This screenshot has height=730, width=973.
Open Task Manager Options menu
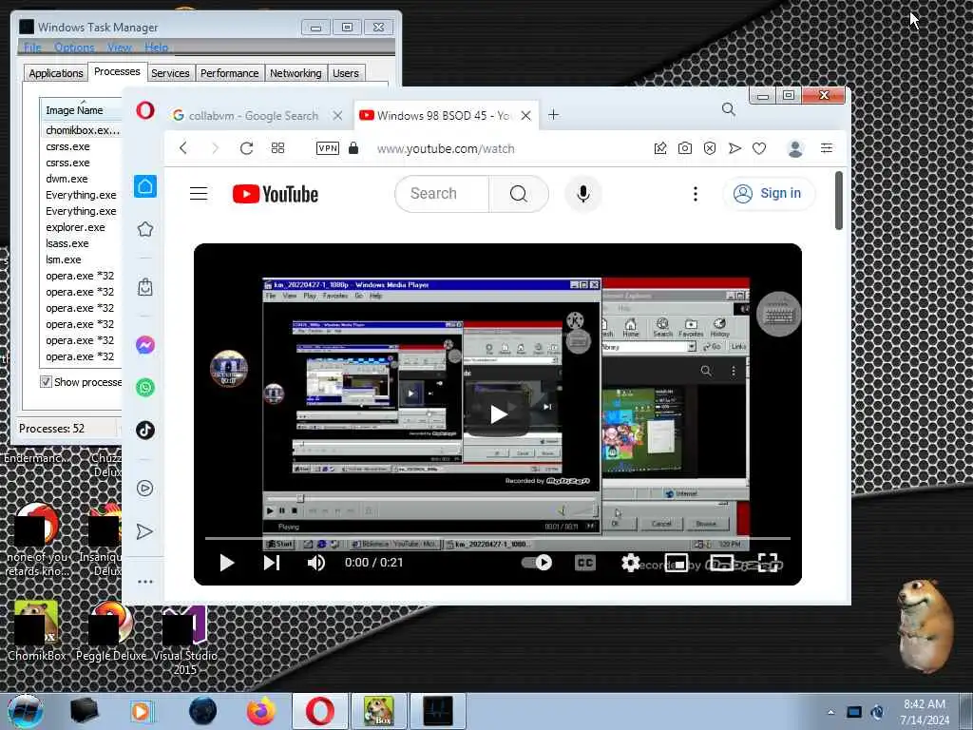tap(74, 48)
